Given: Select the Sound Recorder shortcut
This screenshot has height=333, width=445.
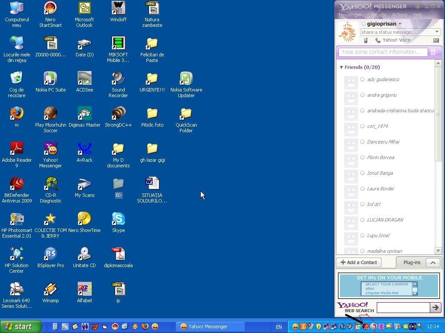Looking at the screenshot, I should click(118, 85).
